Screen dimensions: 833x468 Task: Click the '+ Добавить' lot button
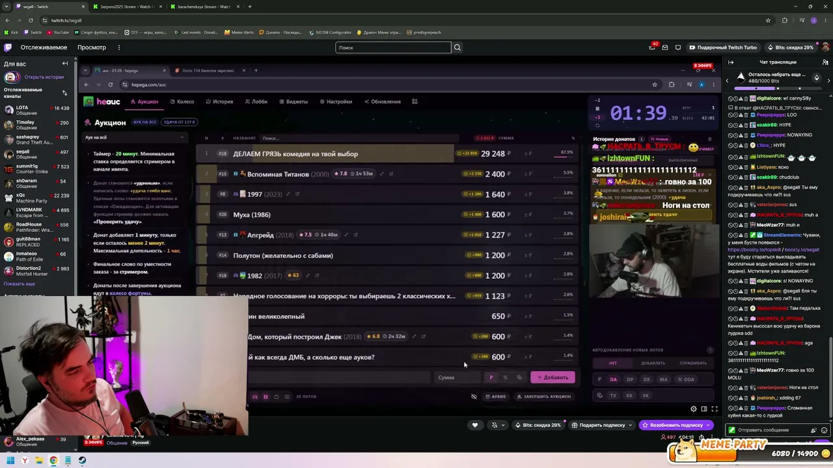[553, 378]
